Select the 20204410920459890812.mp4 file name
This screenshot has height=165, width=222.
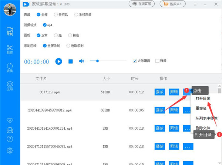coord(50,110)
